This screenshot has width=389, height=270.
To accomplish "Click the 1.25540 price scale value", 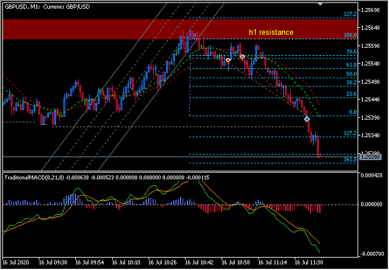I will [x=370, y=63].
